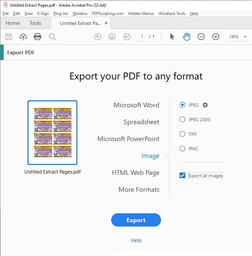Open the E-Sign menu
The height and width of the screenshot is (256, 252).
[x=43, y=14]
